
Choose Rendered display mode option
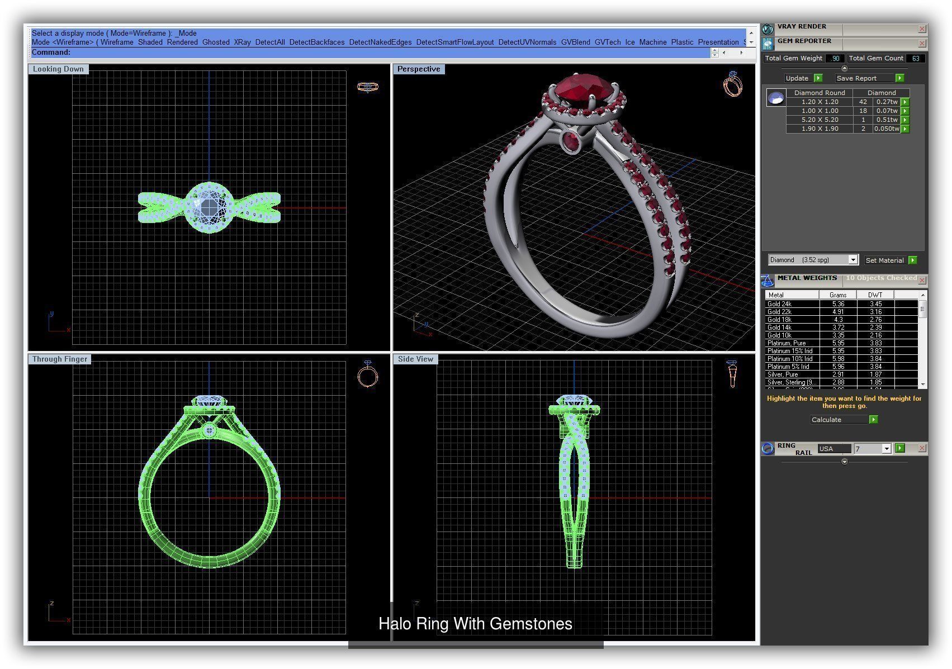(x=182, y=42)
